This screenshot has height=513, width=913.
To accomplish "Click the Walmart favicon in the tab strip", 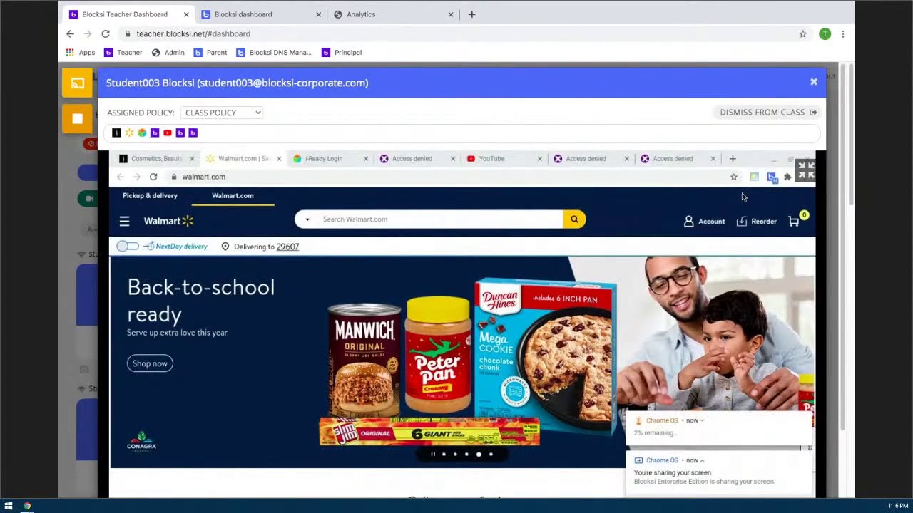I will (129, 133).
